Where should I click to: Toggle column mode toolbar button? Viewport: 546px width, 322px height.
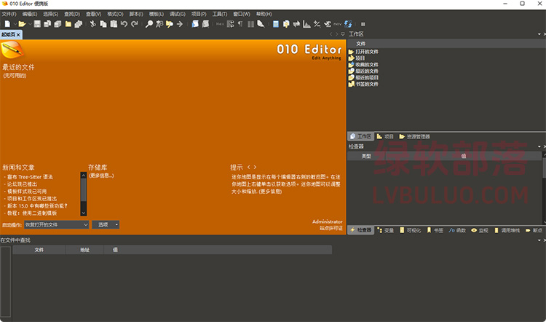(250, 24)
